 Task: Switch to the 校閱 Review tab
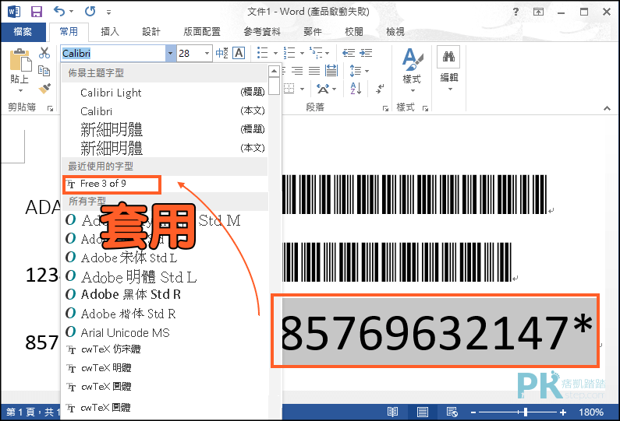click(354, 32)
